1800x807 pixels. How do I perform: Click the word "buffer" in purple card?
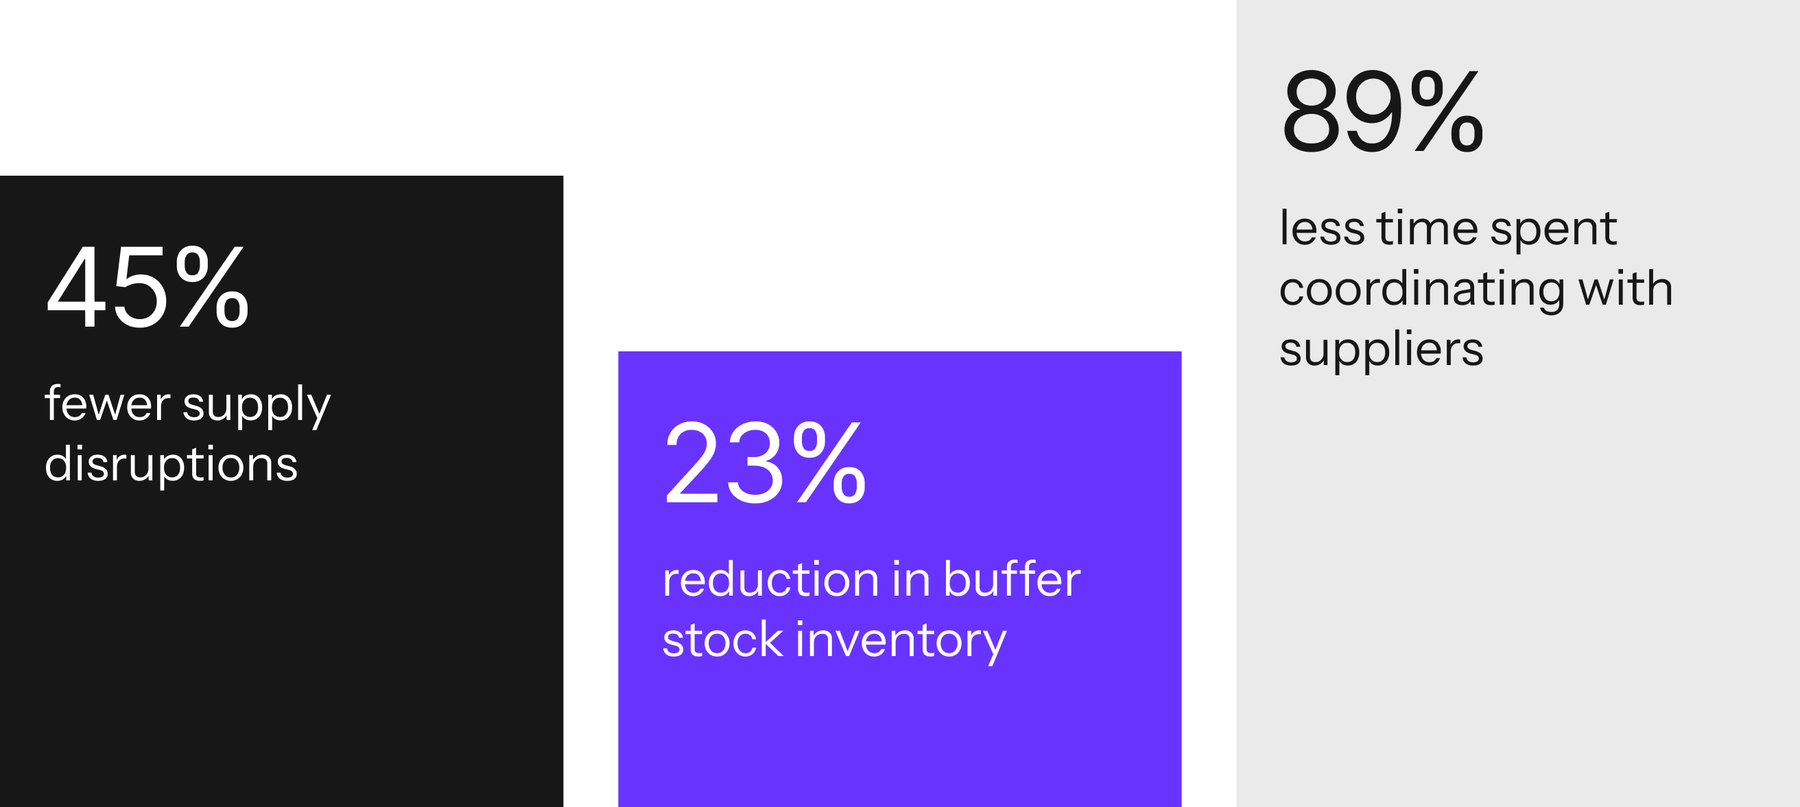(1012, 580)
